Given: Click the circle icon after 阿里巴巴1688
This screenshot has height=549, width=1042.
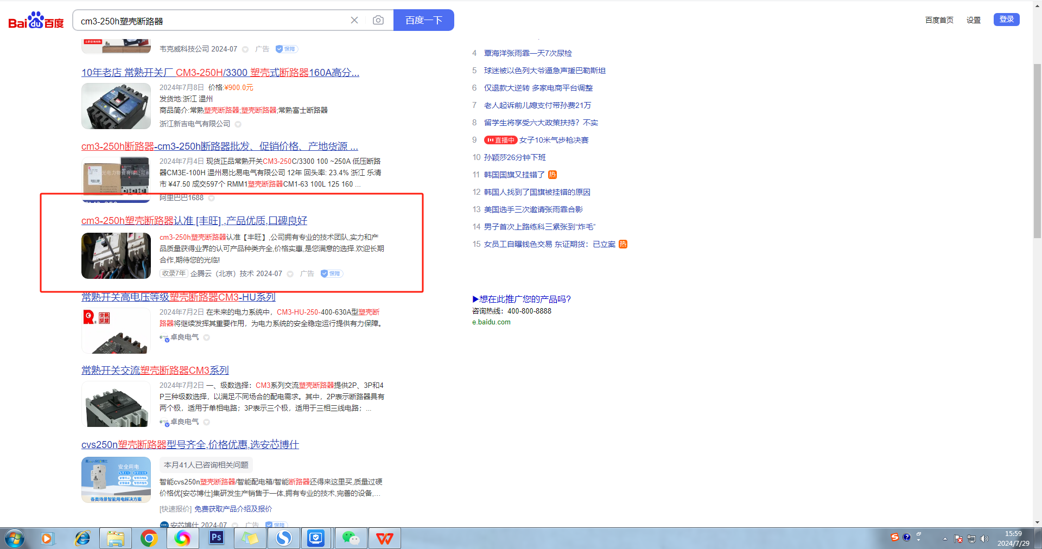Looking at the screenshot, I should [212, 198].
